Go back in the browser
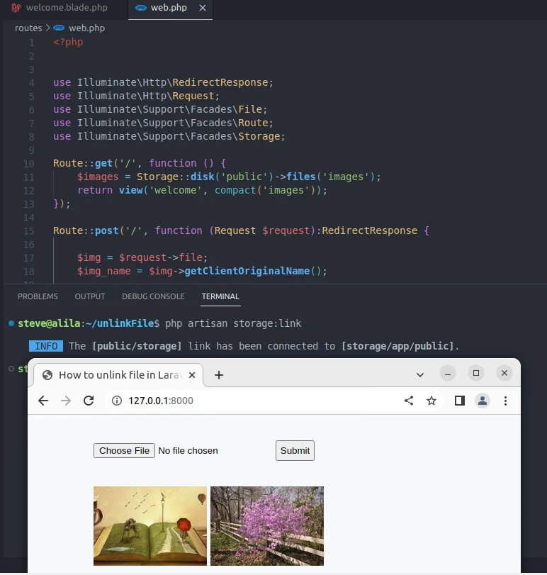Viewport: 547px width, 575px height. click(x=43, y=401)
